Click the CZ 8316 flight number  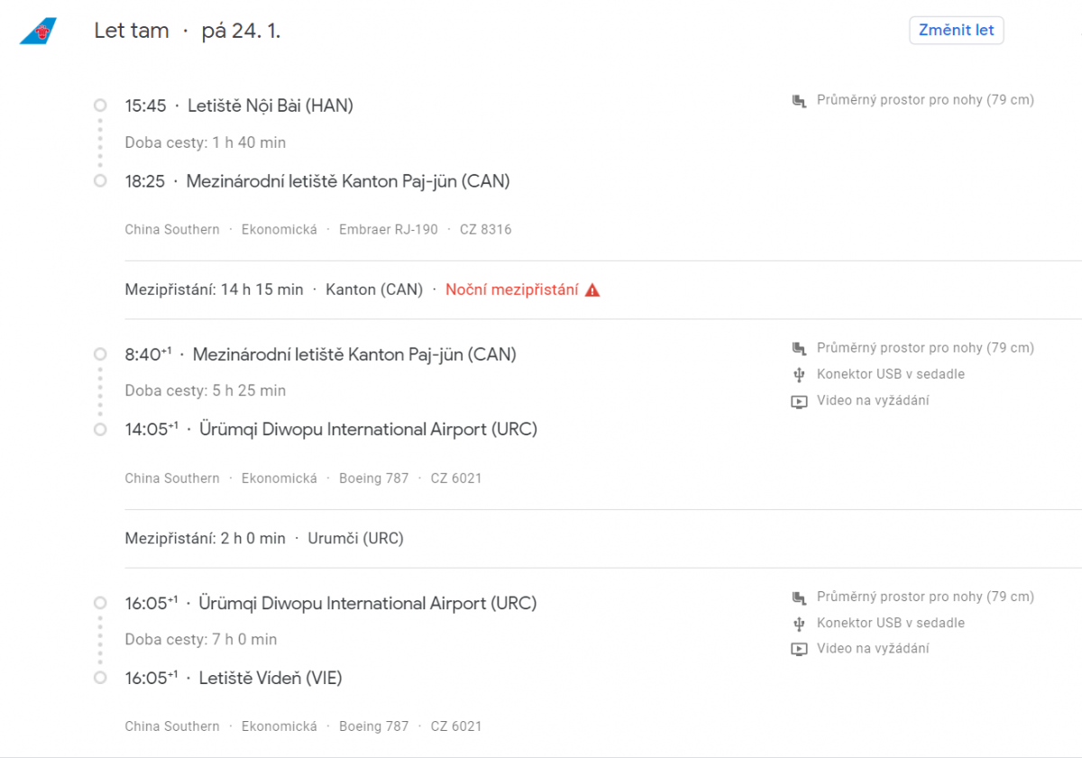(x=485, y=230)
